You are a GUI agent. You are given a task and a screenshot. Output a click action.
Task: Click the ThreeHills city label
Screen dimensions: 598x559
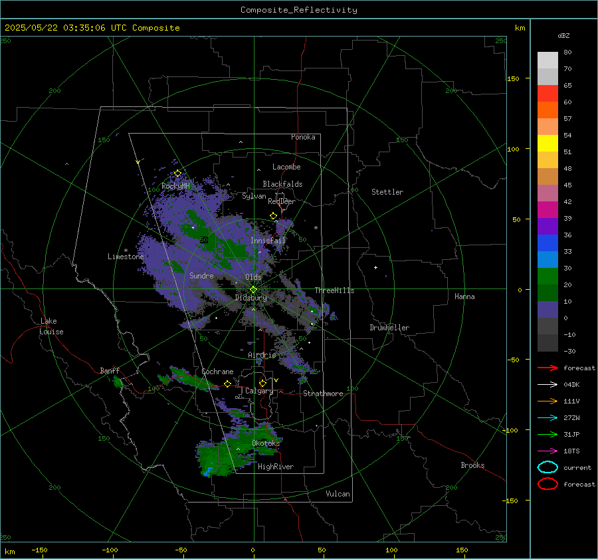[x=334, y=290]
